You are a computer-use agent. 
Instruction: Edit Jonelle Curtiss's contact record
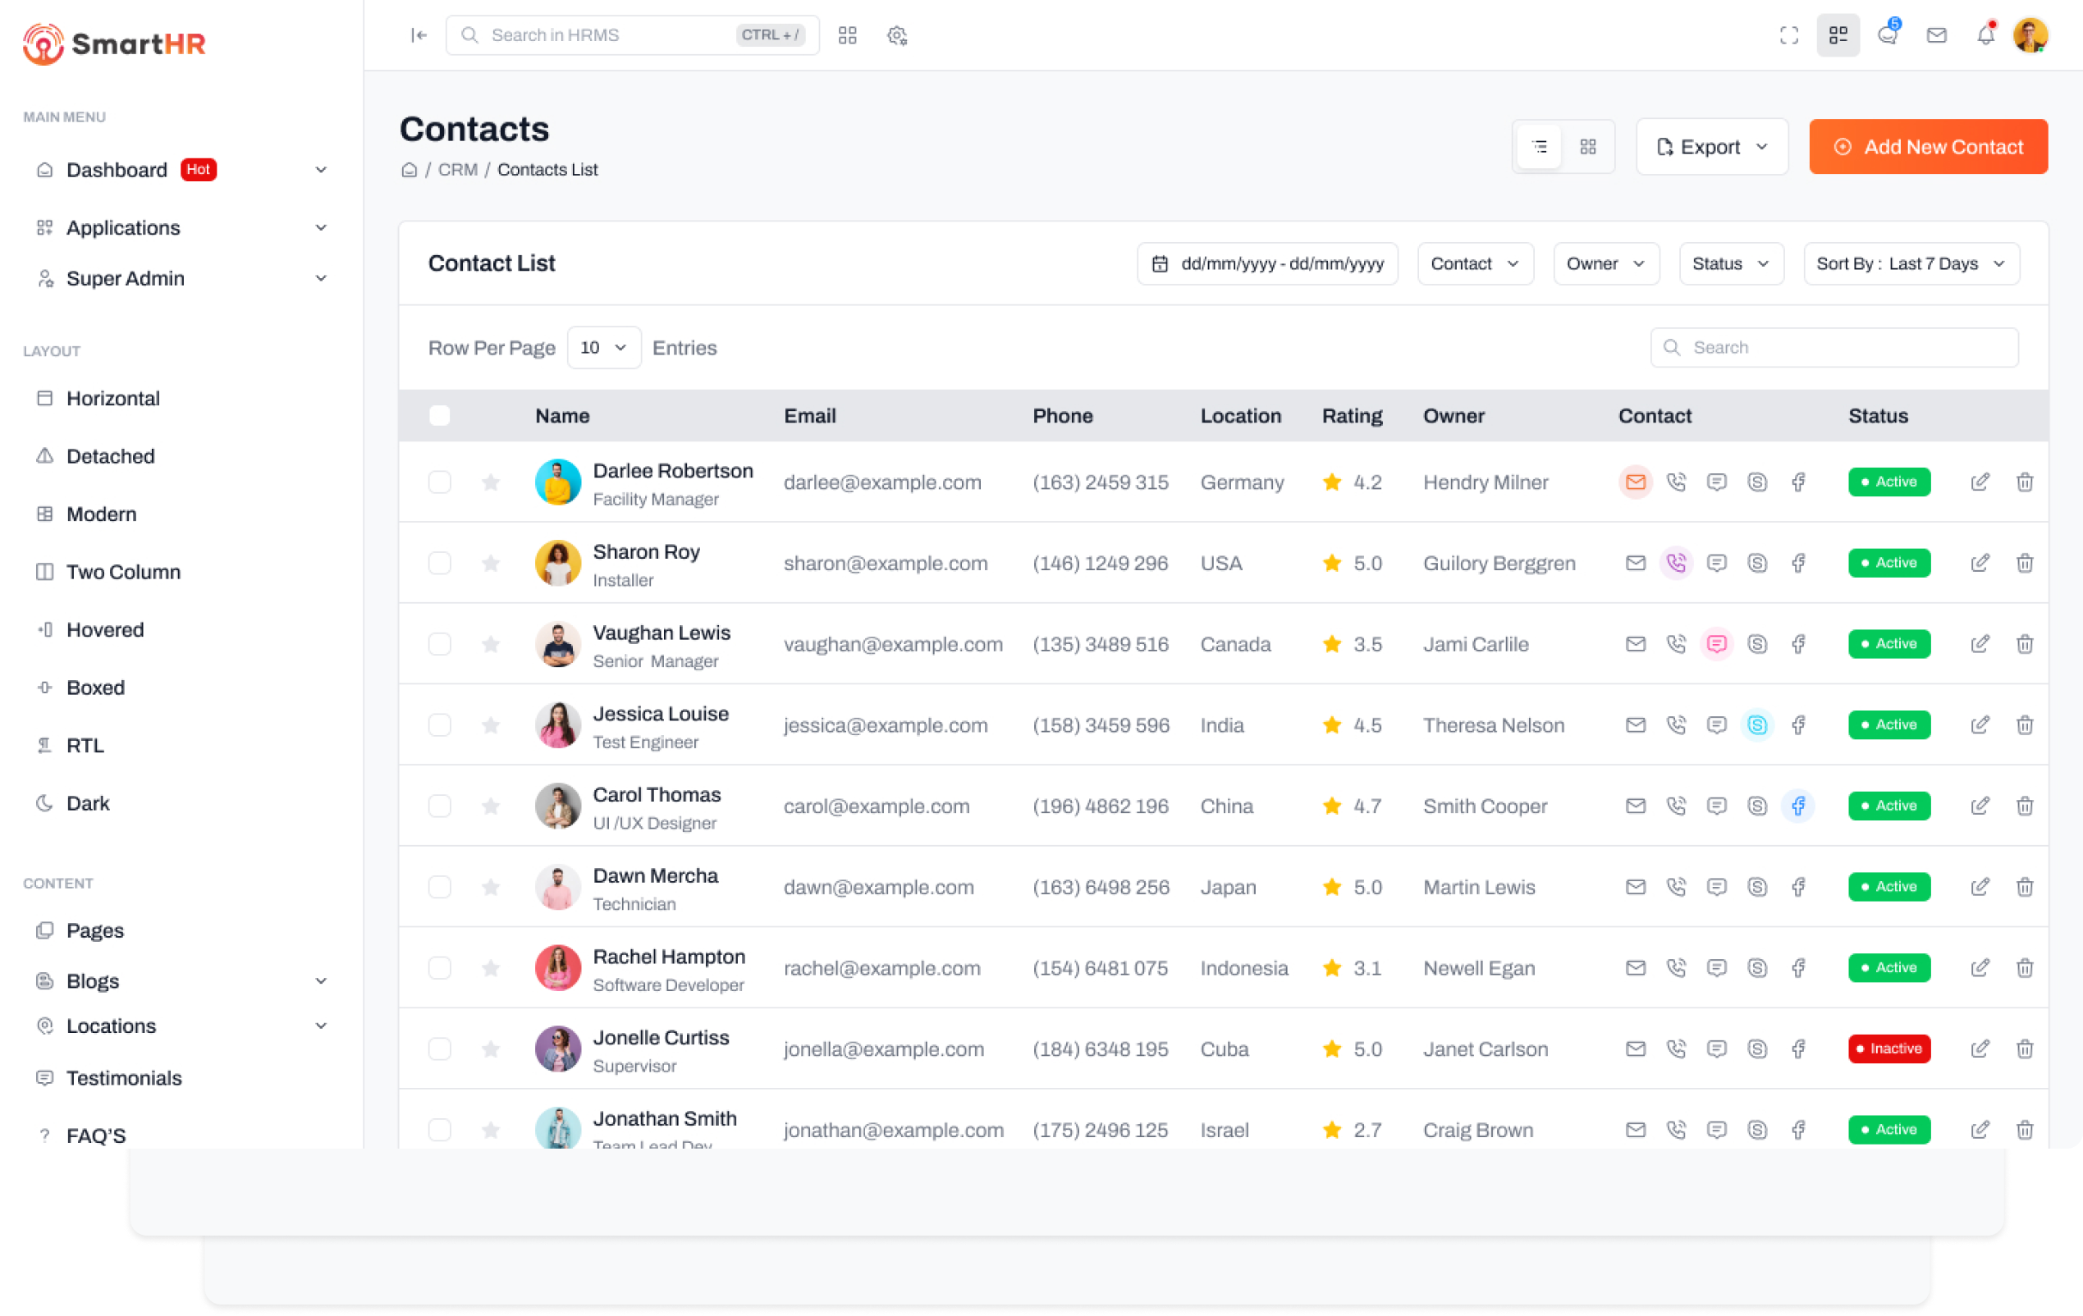[x=1980, y=1049]
